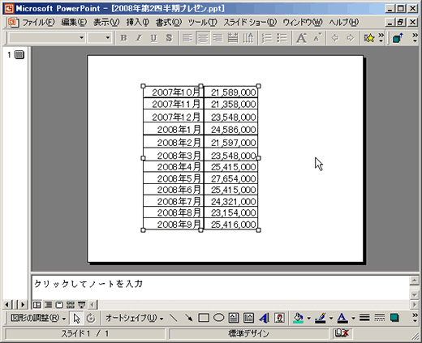Screen dimensions: 422x343
Task: Switch to outline view
Action: tap(48, 305)
